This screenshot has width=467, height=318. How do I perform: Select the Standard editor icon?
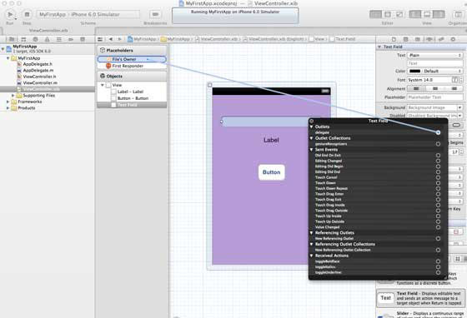point(375,14)
